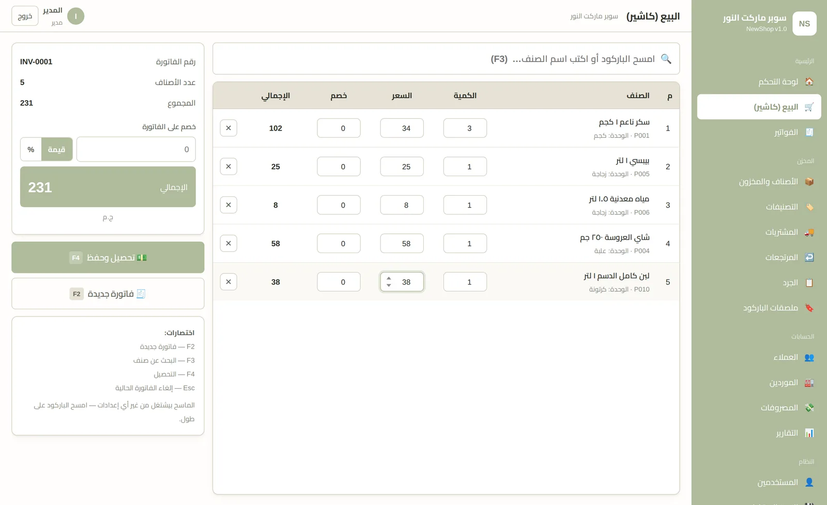The image size is (827, 505).
Task: Edit discount field for مياه معدنية
Action: click(339, 205)
